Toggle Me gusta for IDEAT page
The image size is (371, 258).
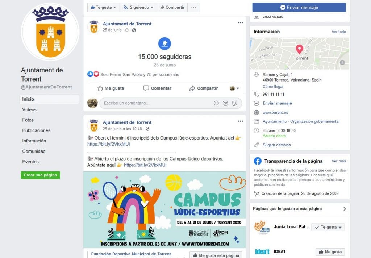click(x=330, y=252)
